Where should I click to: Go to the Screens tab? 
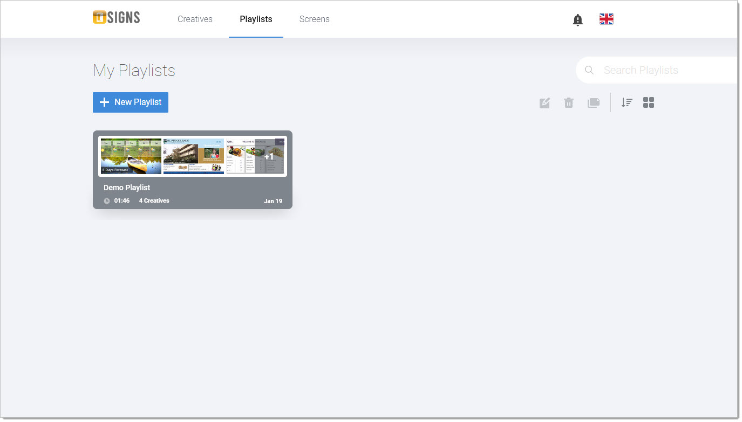314,19
